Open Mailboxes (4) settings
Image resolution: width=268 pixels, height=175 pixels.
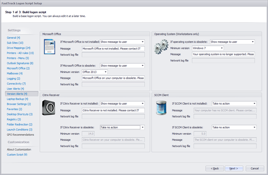[15, 73]
